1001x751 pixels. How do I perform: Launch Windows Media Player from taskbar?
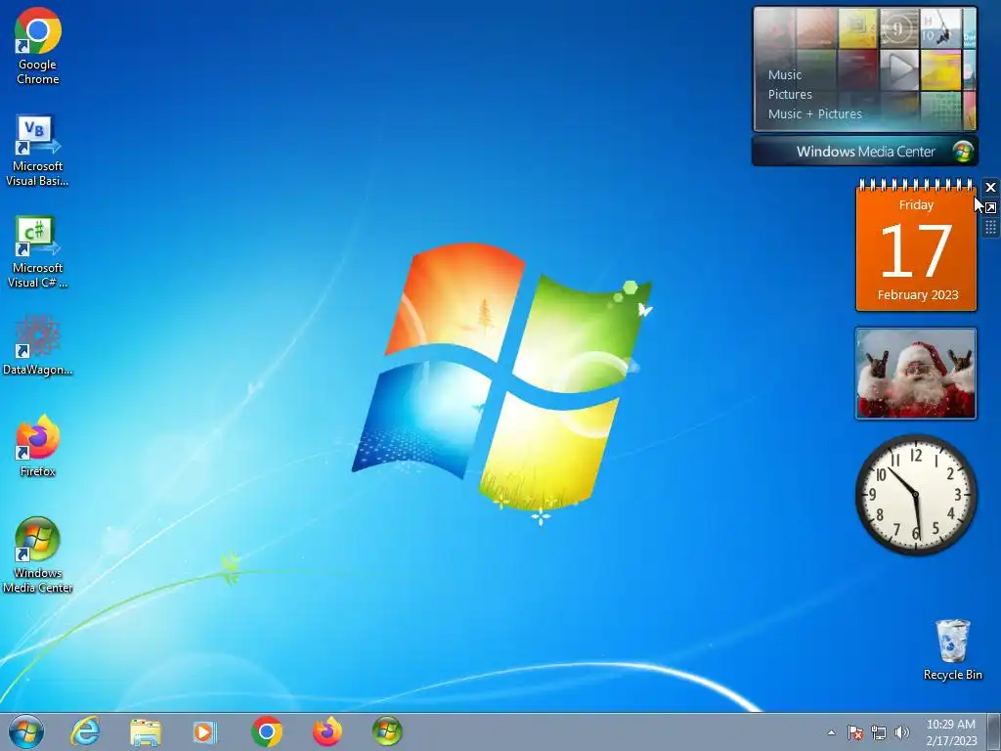205,731
